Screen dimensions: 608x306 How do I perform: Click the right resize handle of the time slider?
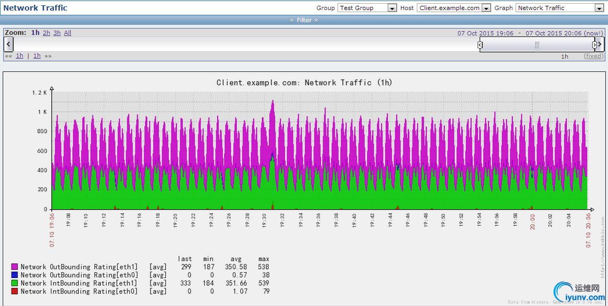(x=594, y=45)
